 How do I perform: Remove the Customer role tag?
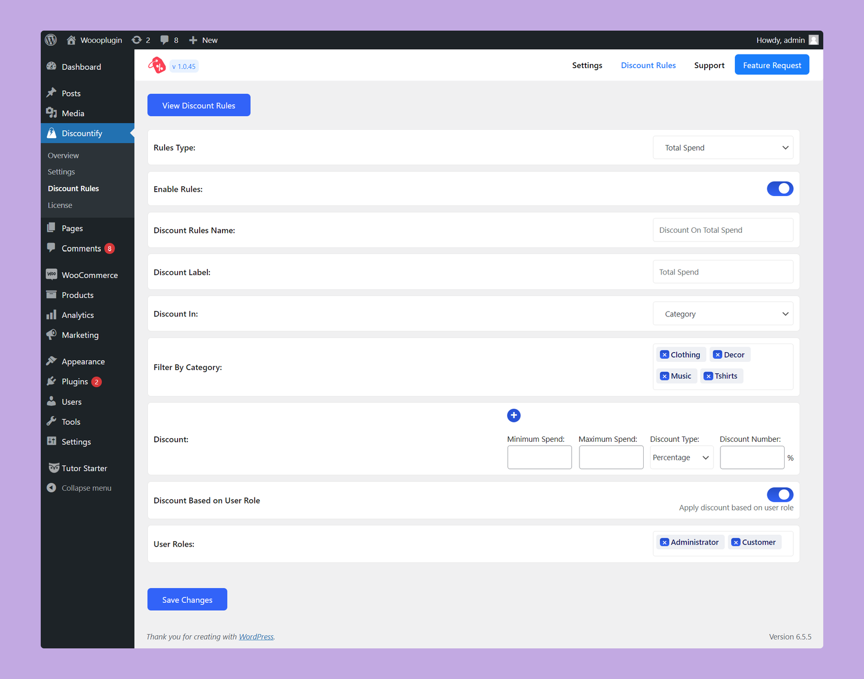tap(735, 542)
